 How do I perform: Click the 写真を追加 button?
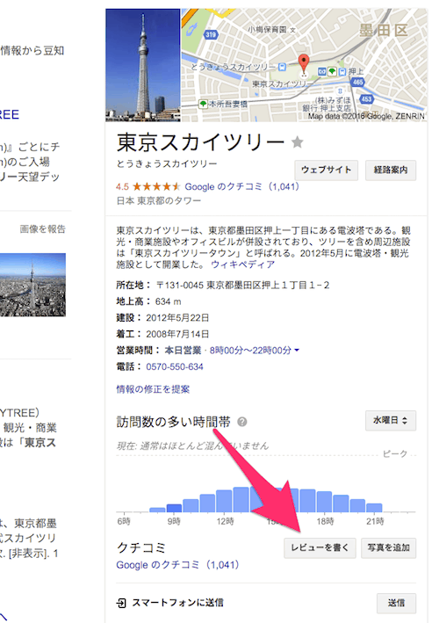389,548
